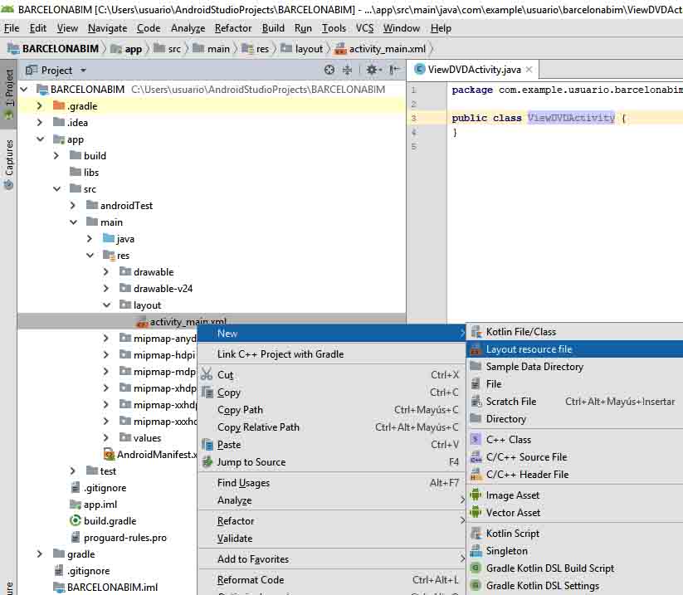Screen dimensions: 683x595
Task: Click the 'res' breadcrumb in navigation bar
Action: [261, 49]
